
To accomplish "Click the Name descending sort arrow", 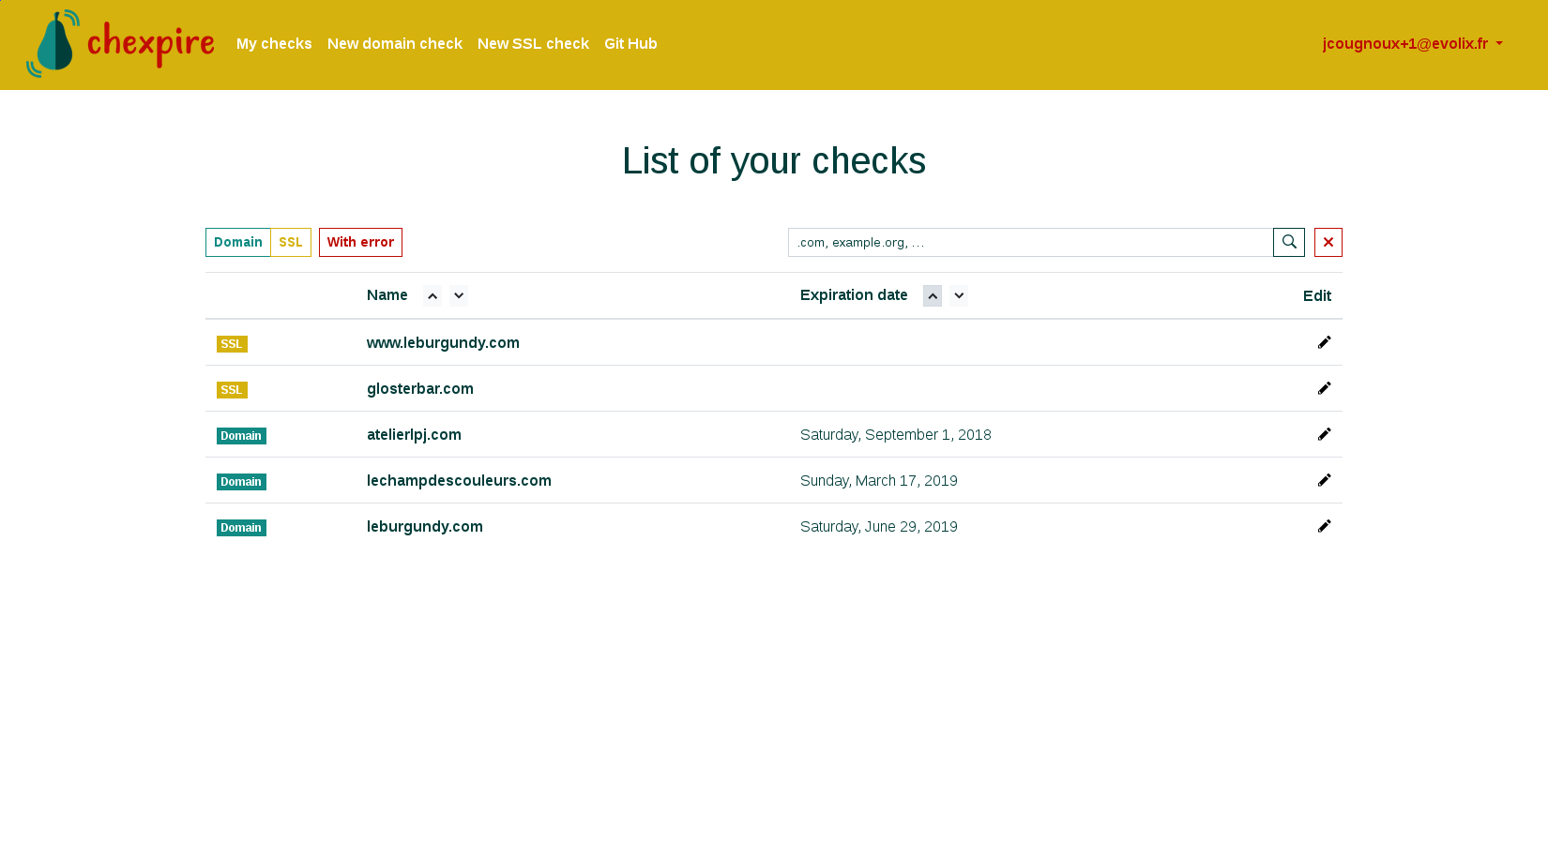I will point(458,295).
